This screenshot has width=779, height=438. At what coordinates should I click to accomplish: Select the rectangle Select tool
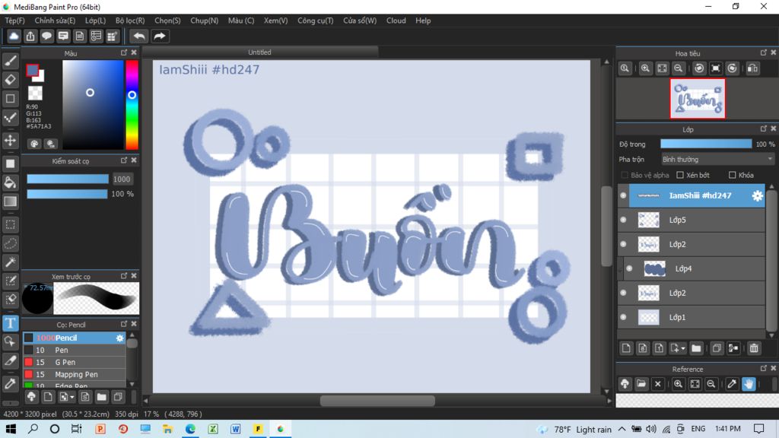coord(11,224)
